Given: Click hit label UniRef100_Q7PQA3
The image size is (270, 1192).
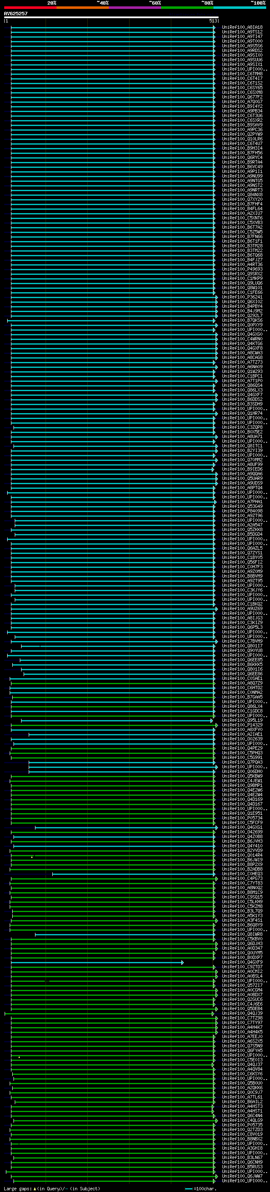Looking at the screenshot, I should point(242,762).
